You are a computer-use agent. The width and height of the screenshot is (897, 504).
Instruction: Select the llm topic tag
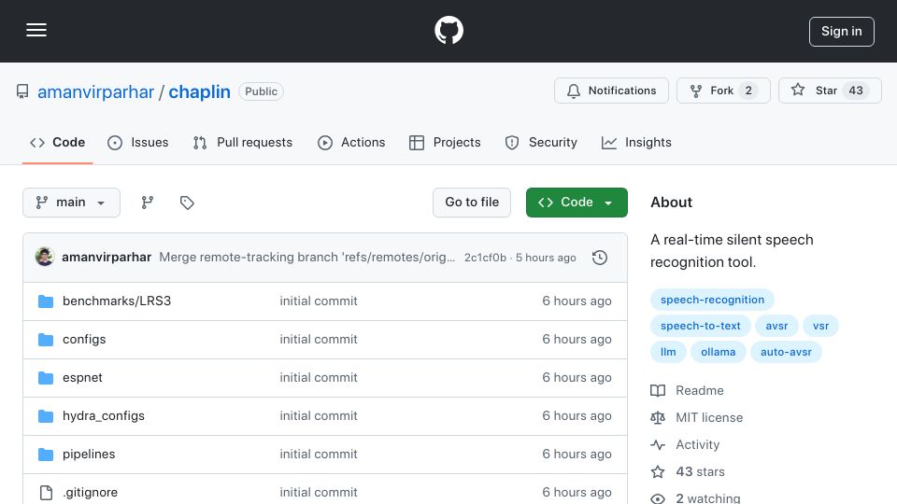coord(668,352)
